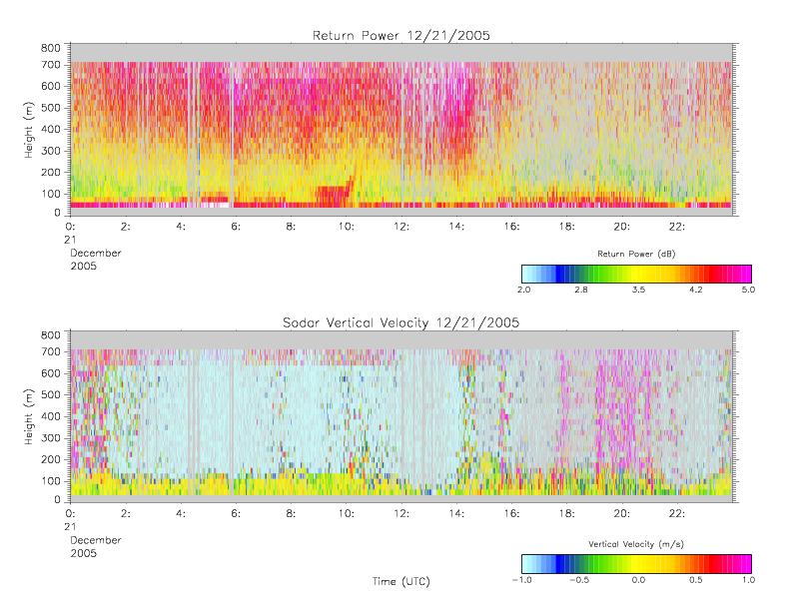Click the 0.5 tick on velocity colorbar

coord(696,580)
